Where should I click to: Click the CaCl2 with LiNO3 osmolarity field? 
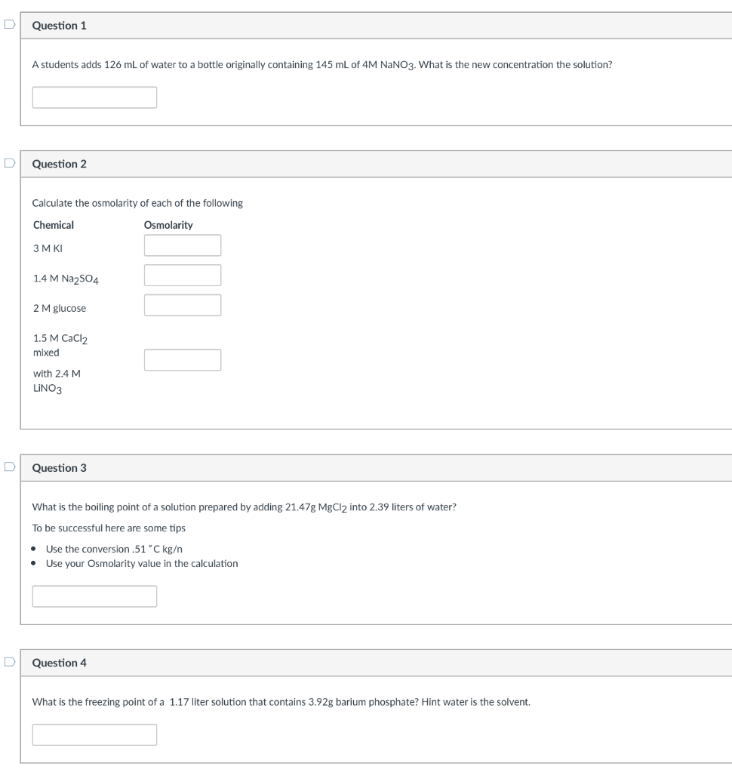pyautogui.click(x=183, y=360)
